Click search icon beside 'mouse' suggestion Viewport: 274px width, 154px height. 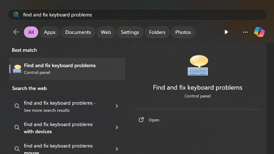17,149
